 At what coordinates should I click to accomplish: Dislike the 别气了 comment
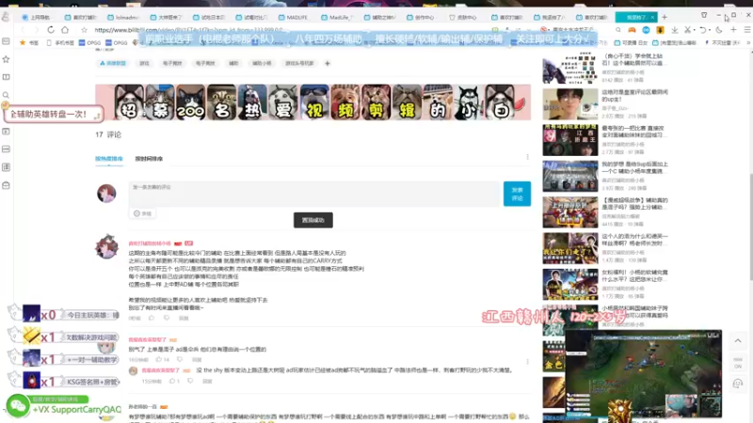click(180, 359)
